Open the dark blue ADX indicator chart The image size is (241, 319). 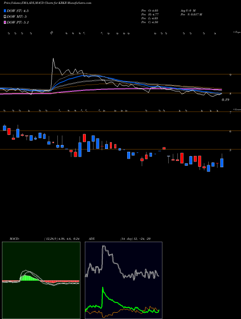(x=123, y=280)
